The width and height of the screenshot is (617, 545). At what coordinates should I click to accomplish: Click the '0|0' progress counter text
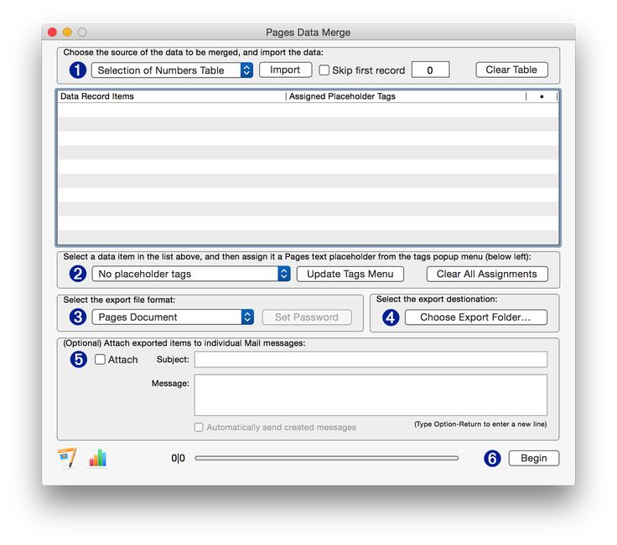[178, 458]
